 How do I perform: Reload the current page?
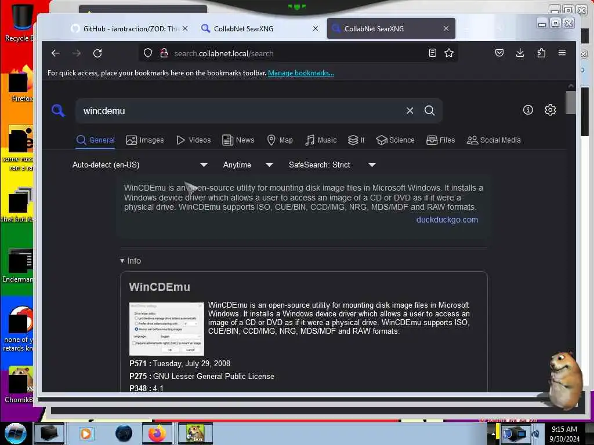97,53
